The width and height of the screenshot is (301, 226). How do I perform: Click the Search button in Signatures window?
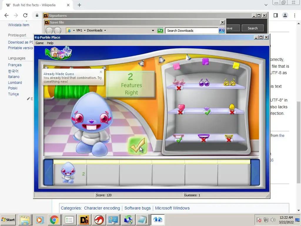pos(252,28)
